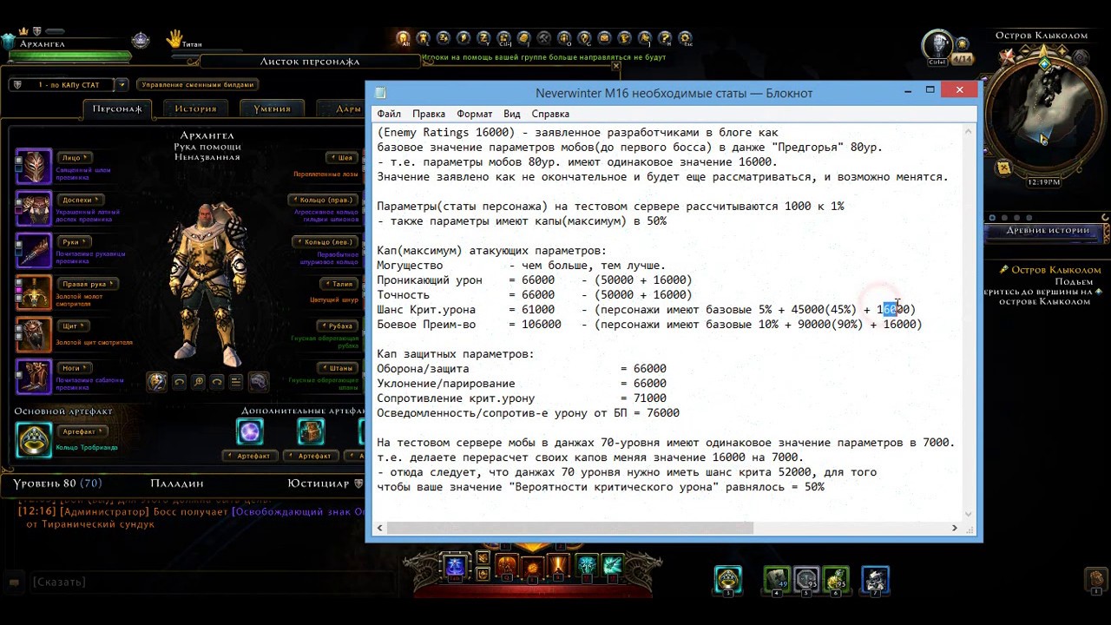Switch to the История tab

coord(195,109)
